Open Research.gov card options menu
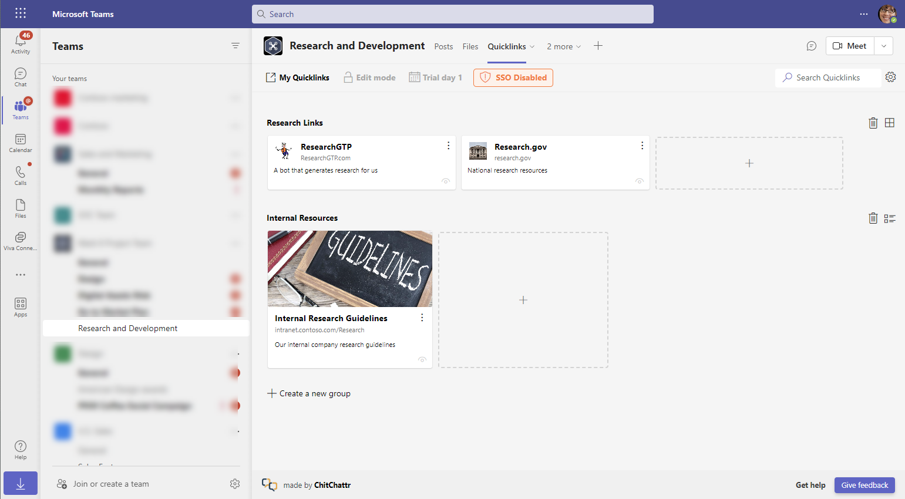Screen dimensions: 905x499 tap(642, 146)
